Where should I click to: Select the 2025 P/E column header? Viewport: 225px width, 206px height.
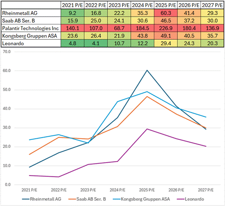click(x=165, y=5)
